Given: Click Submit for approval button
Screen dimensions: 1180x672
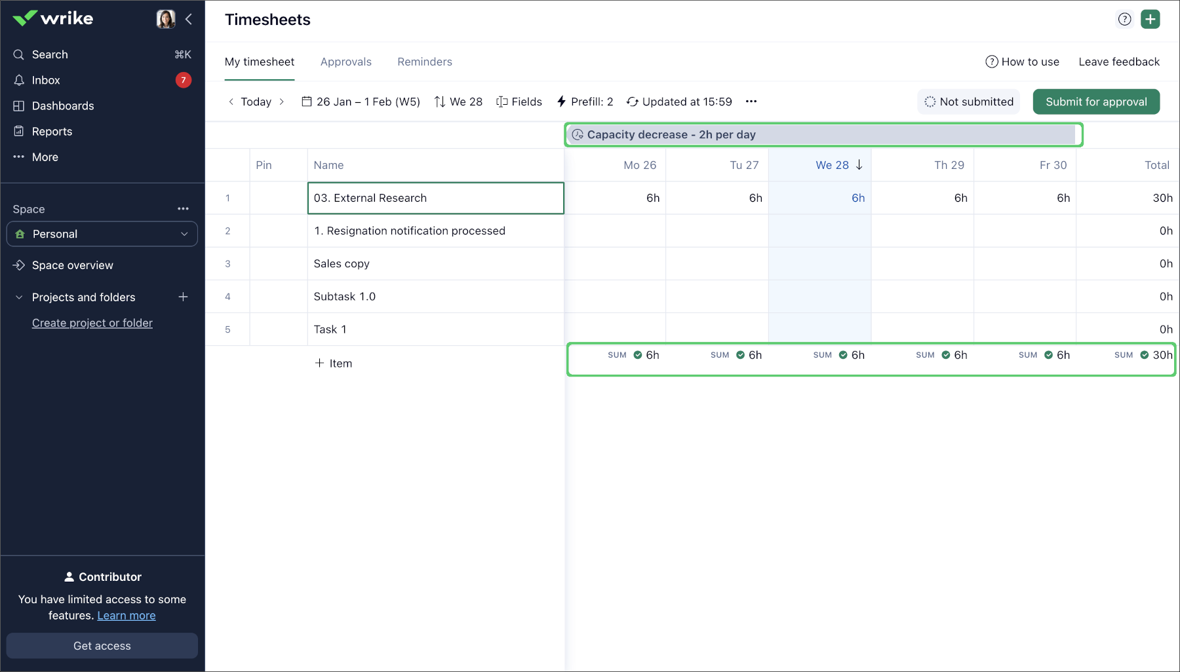Looking at the screenshot, I should click(1095, 102).
